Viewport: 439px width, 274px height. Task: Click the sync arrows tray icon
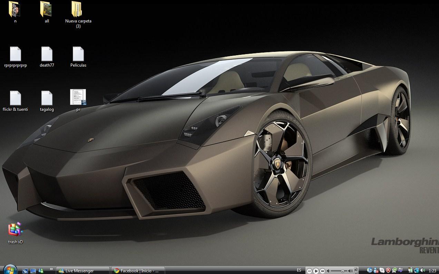click(401, 270)
